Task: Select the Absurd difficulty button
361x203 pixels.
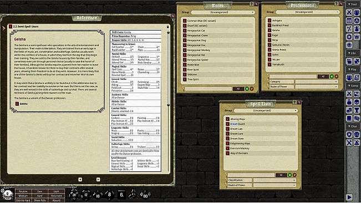Action: [x=56, y=200]
